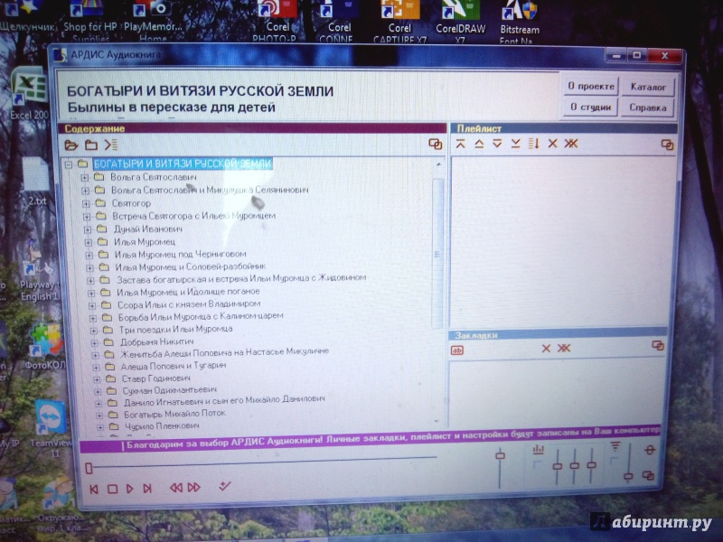723x542 pixels.
Task: Open the Excel 200 desktop shortcut
Action: (x=29, y=95)
